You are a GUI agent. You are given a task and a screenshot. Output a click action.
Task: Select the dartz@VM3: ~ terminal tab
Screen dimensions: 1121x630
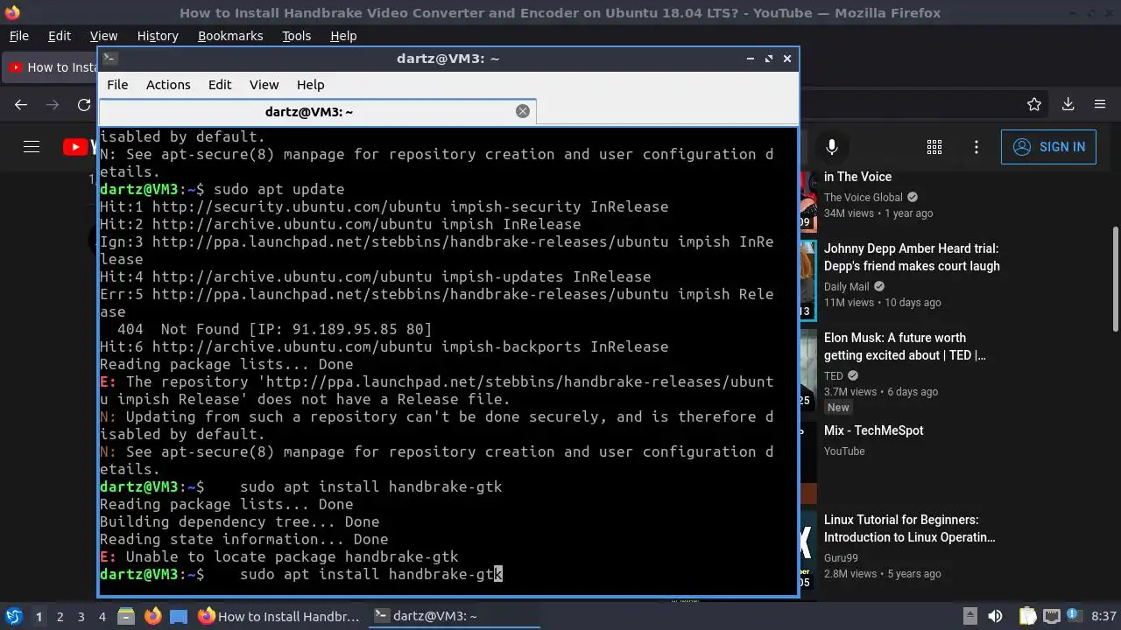(x=317, y=111)
